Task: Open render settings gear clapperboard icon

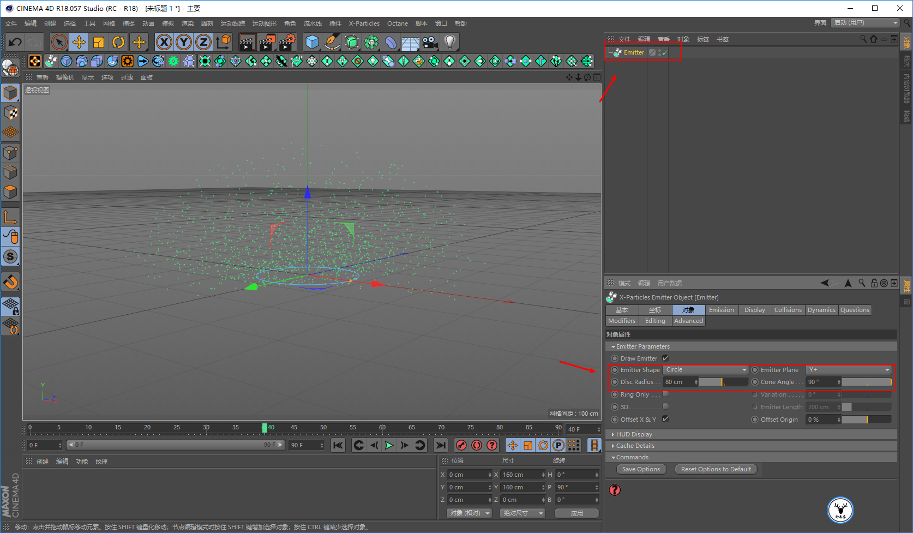Action: pos(287,42)
